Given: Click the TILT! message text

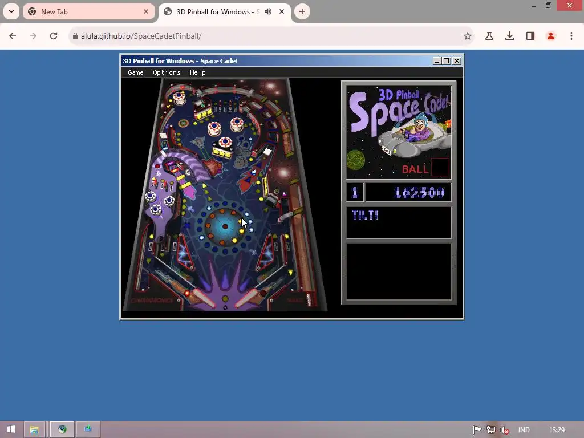Looking at the screenshot, I should [x=364, y=215].
